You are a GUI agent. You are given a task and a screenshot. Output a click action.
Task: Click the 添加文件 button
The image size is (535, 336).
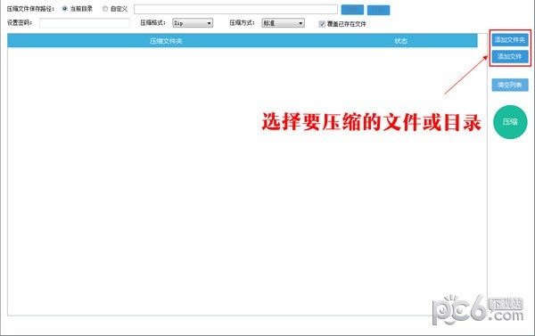[x=510, y=56]
